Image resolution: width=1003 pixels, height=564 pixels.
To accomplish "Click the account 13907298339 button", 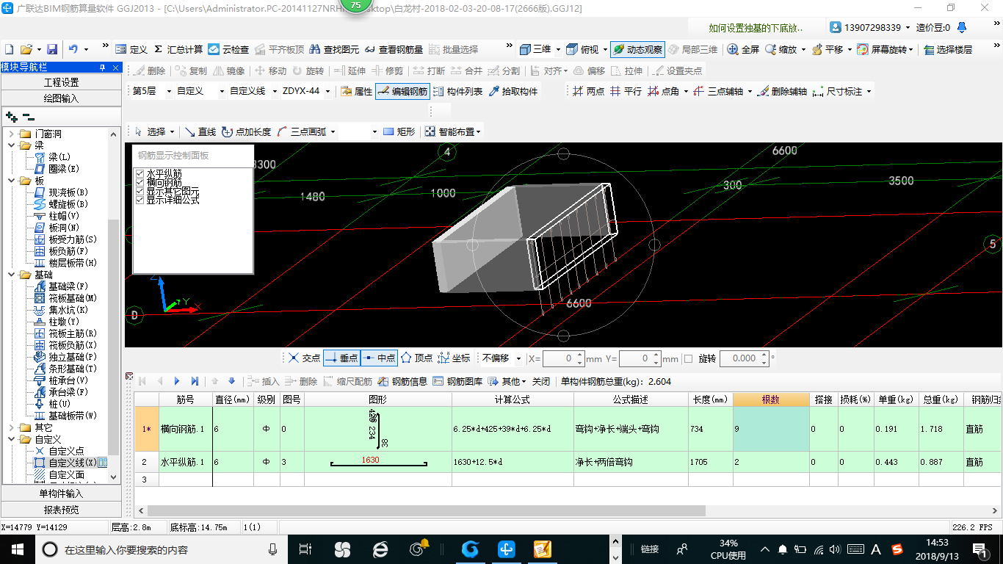I will (869, 27).
